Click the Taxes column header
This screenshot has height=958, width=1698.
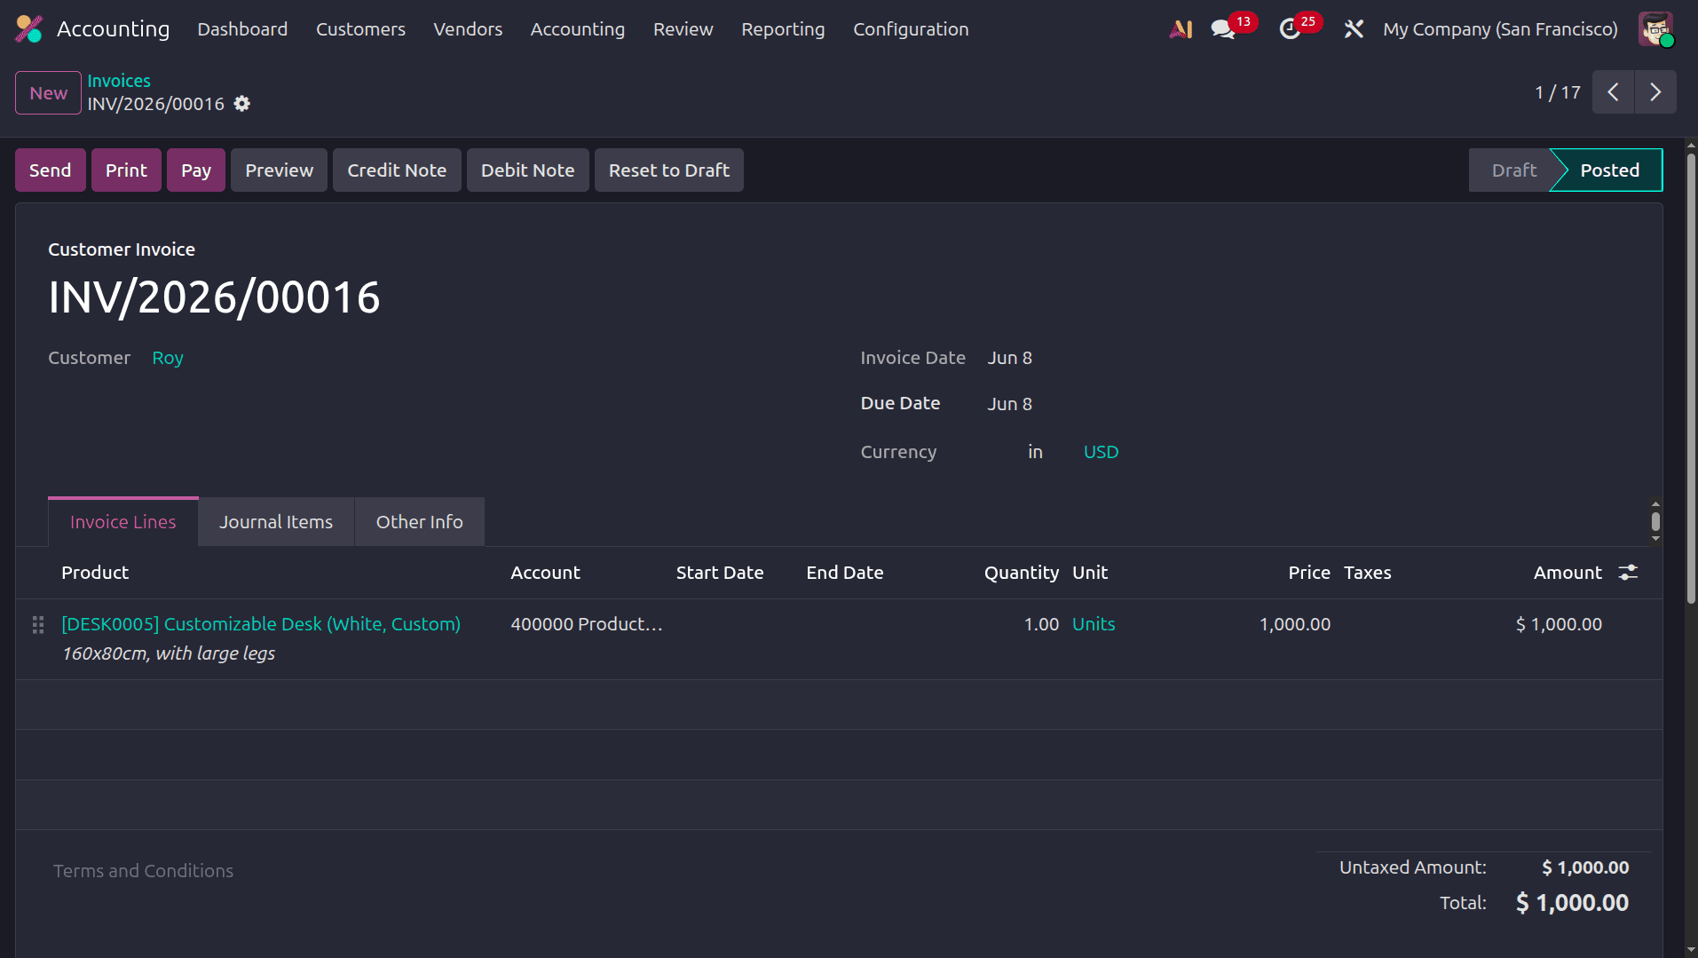1367,573
